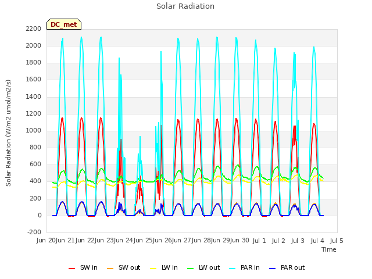
Task: Select the 'SW out' legend label
Action: point(129,267)
